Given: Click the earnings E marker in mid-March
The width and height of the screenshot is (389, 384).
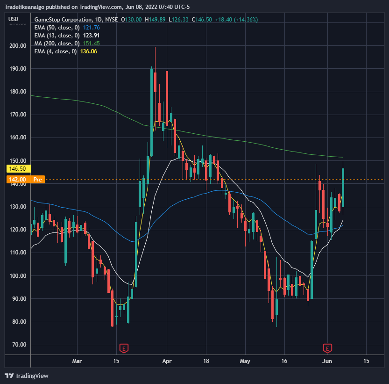Looking at the screenshot, I should pyautogui.click(x=124, y=348).
